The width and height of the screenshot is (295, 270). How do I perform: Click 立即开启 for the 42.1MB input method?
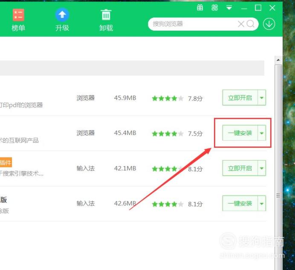(x=240, y=168)
